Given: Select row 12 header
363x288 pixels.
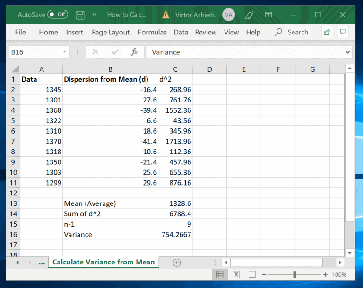Looking at the screenshot, I should click(13, 193).
